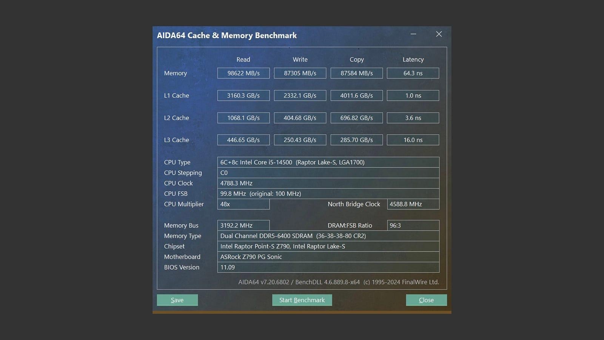The height and width of the screenshot is (340, 604).
Task: Minimize the AIDA64 benchmark window
Action: (413, 34)
